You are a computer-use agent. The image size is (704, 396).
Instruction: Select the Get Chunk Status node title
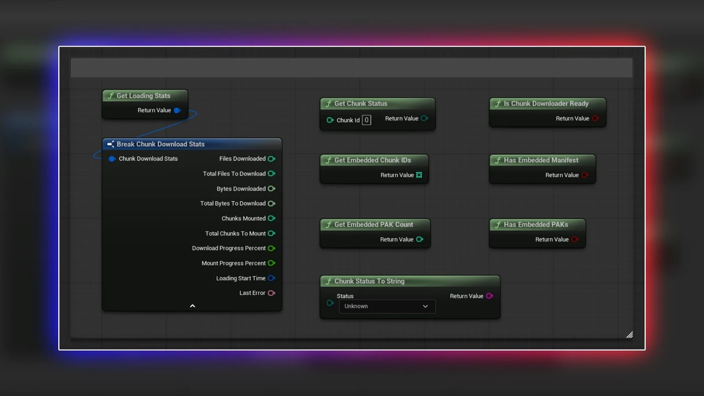(361, 103)
